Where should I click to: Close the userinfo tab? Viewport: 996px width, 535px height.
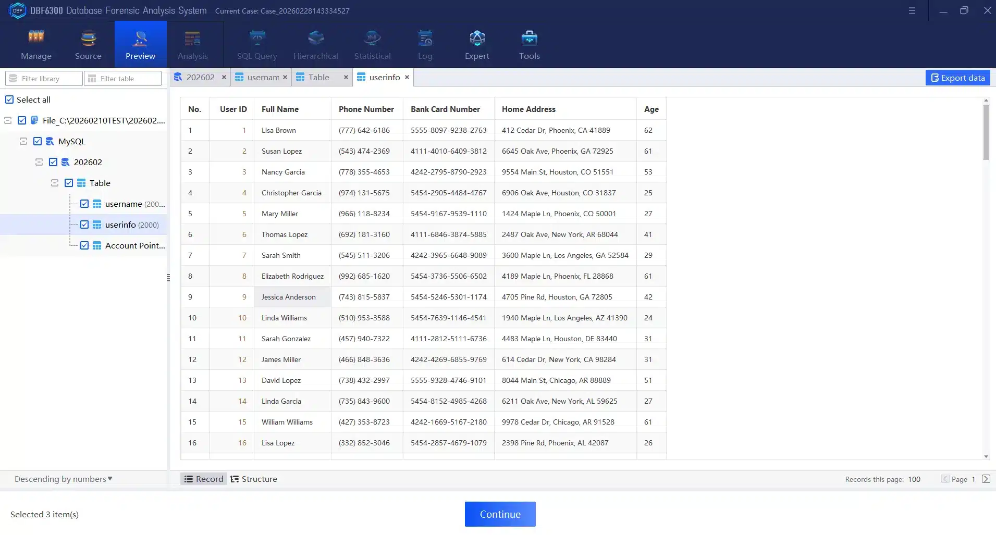407,77
